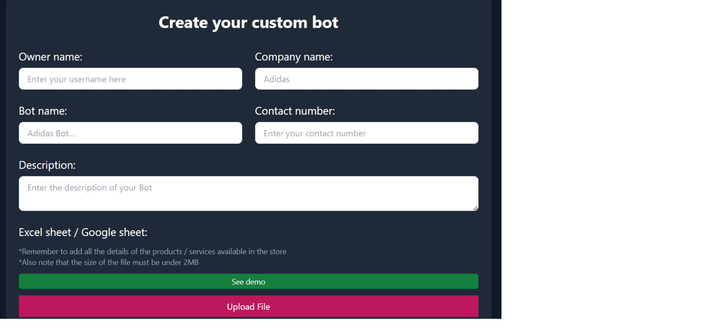Image resolution: width=706 pixels, height=331 pixels.
Task: Click the "Company name:" label
Action: tap(294, 57)
